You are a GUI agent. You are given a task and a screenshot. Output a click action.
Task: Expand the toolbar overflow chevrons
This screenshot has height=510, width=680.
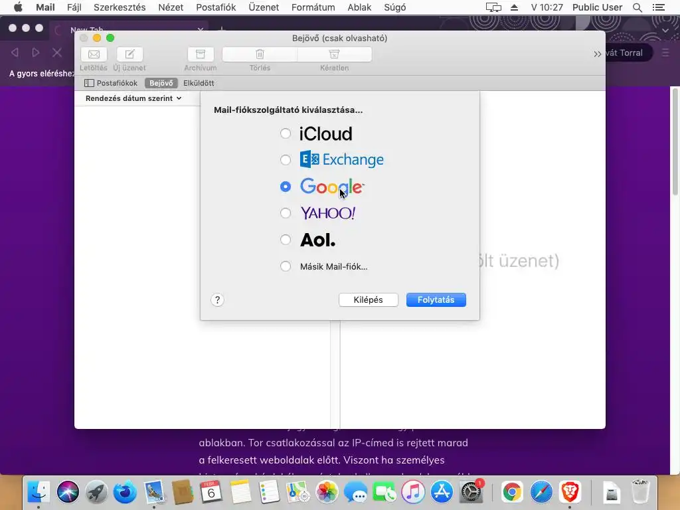pyautogui.click(x=597, y=54)
